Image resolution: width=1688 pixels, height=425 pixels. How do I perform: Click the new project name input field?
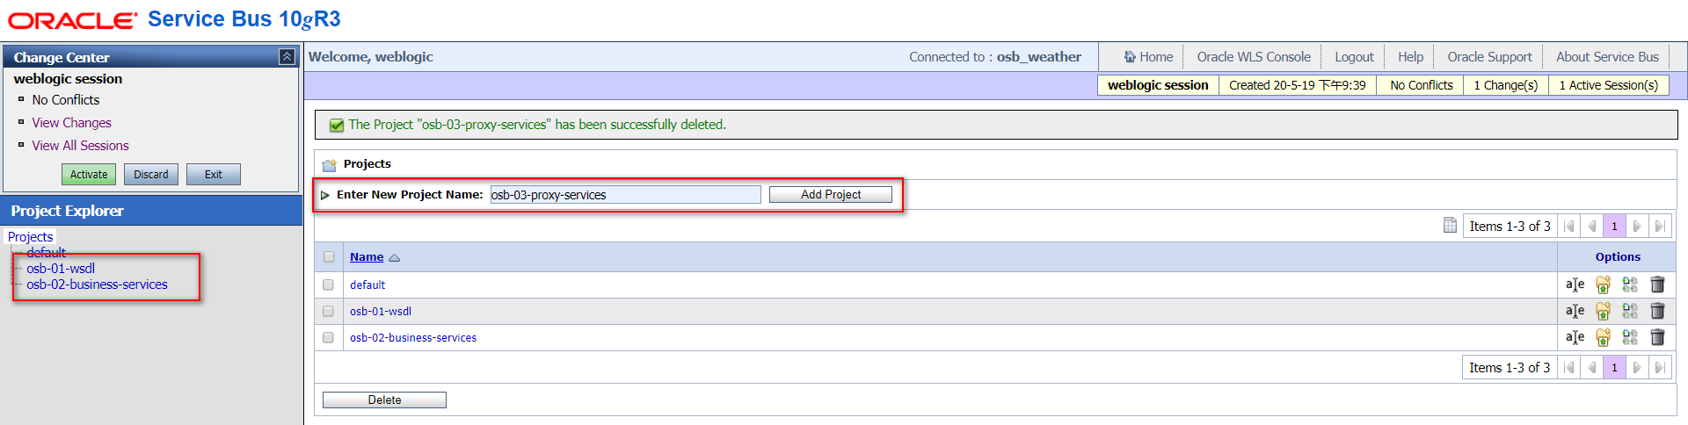pyautogui.click(x=625, y=194)
